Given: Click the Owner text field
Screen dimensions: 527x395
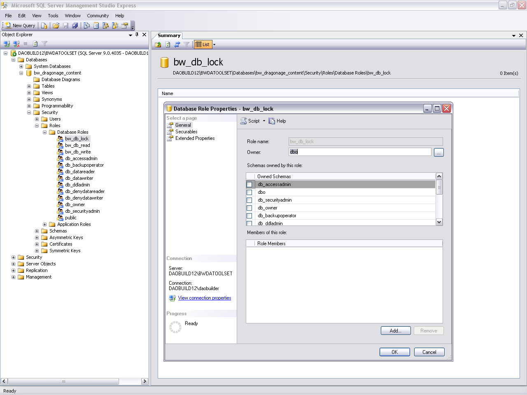Looking at the screenshot, I should click(360, 152).
